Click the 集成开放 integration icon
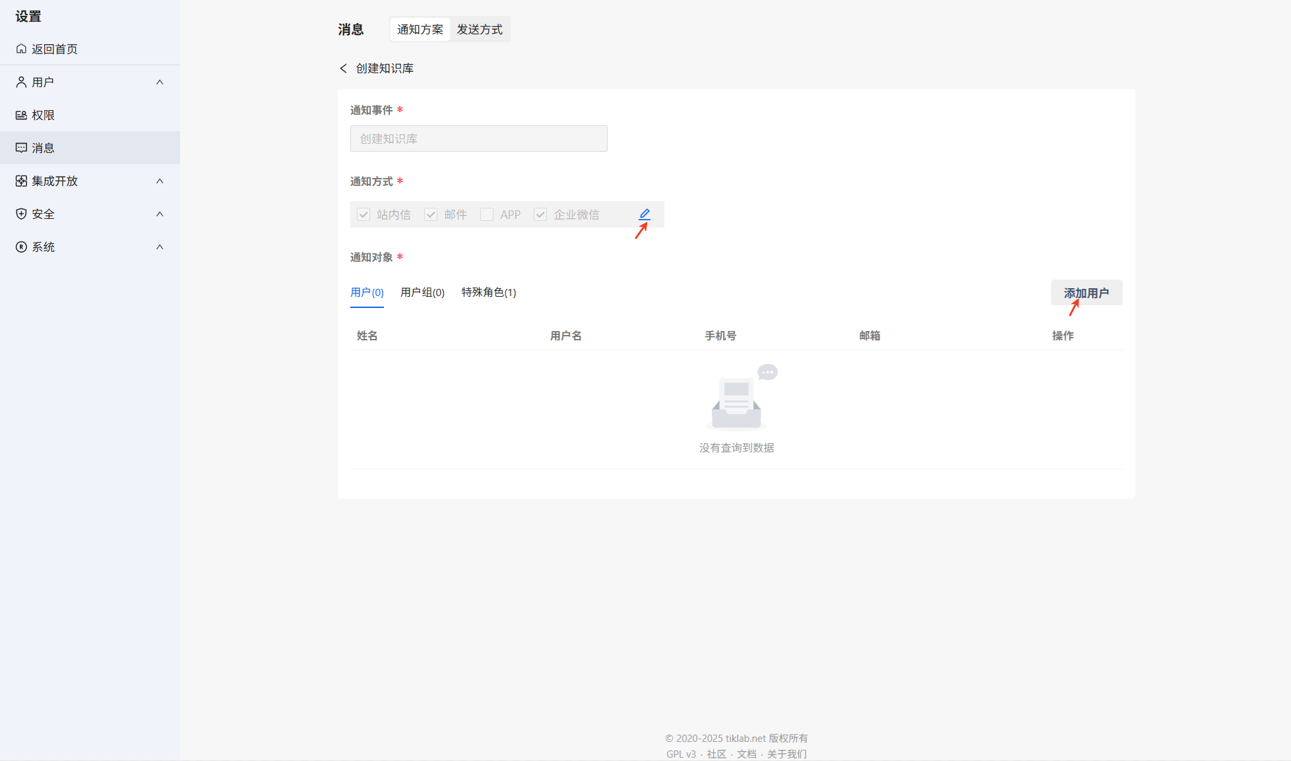 coord(21,181)
